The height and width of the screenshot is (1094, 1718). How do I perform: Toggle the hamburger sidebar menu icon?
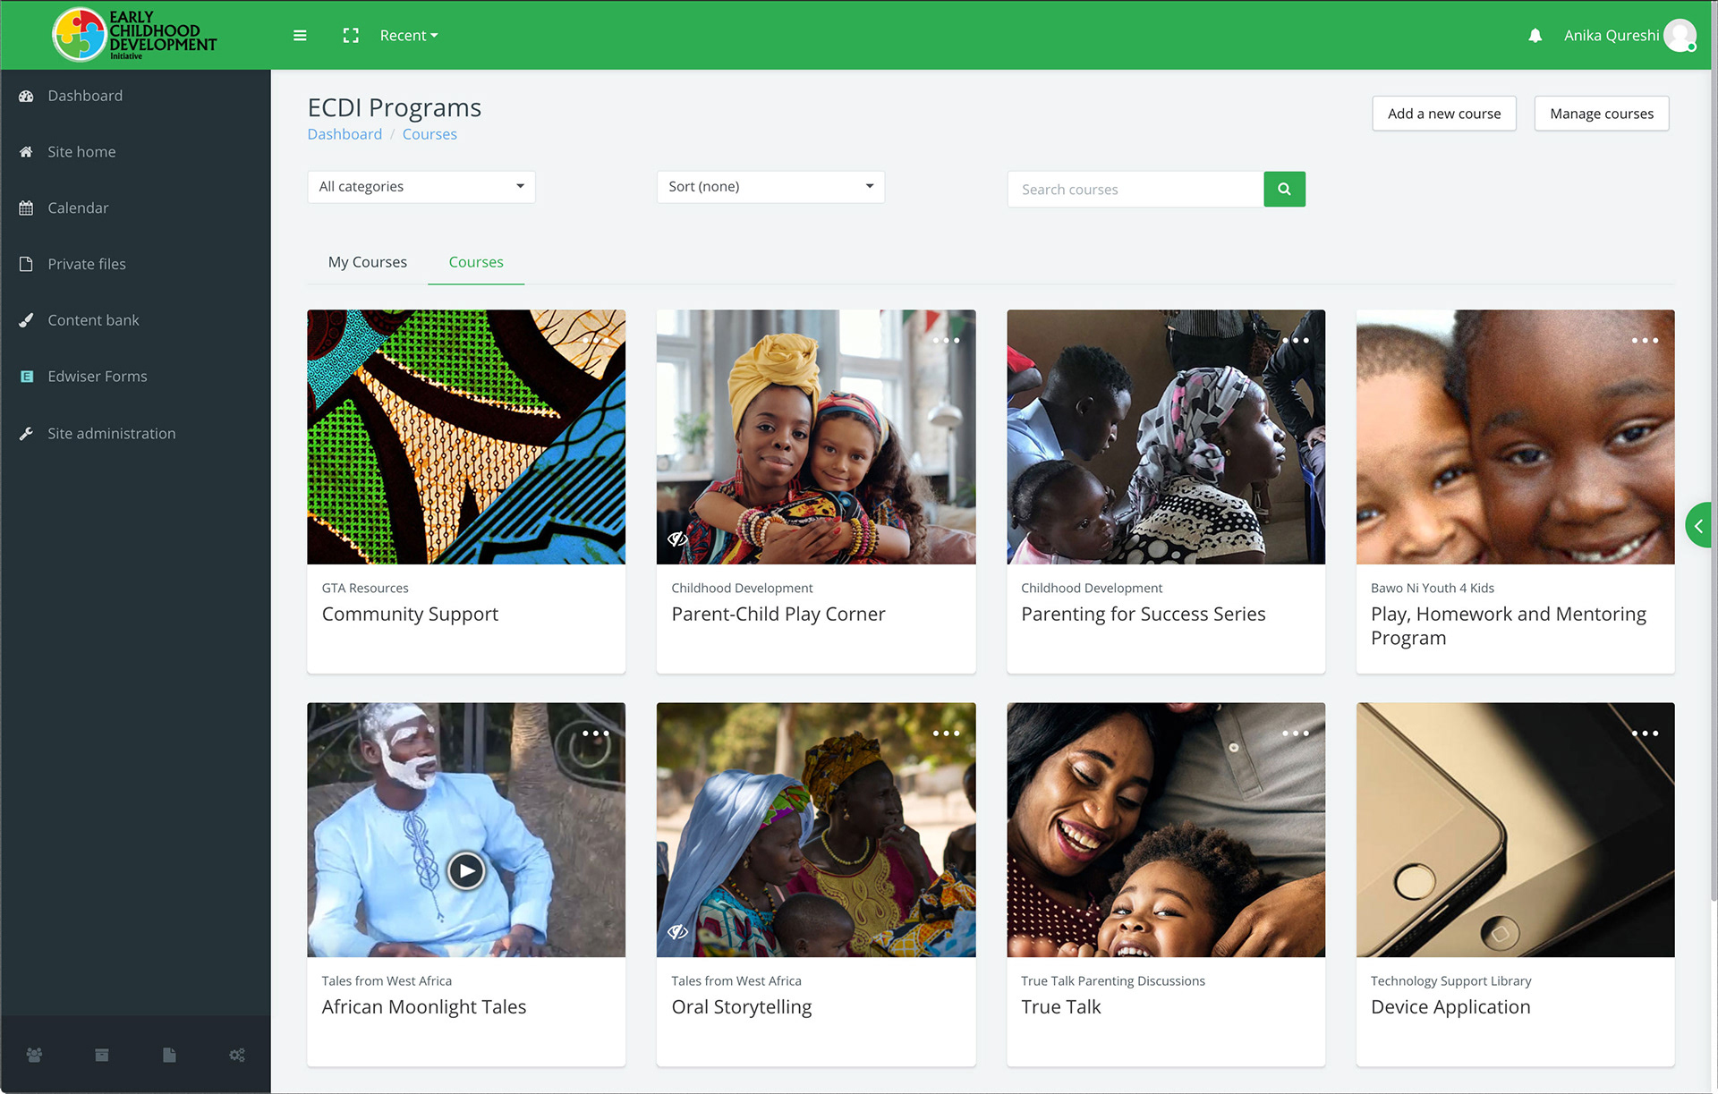(300, 36)
